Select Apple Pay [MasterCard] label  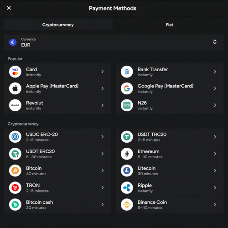[52, 86]
